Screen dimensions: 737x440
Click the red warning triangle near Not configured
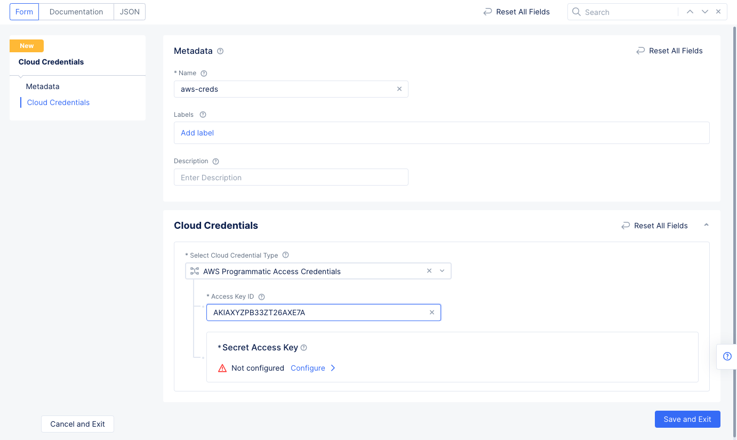click(x=222, y=368)
